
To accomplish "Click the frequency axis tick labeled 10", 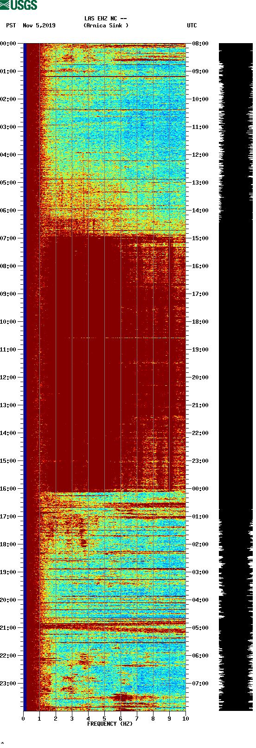I will [x=186, y=719].
